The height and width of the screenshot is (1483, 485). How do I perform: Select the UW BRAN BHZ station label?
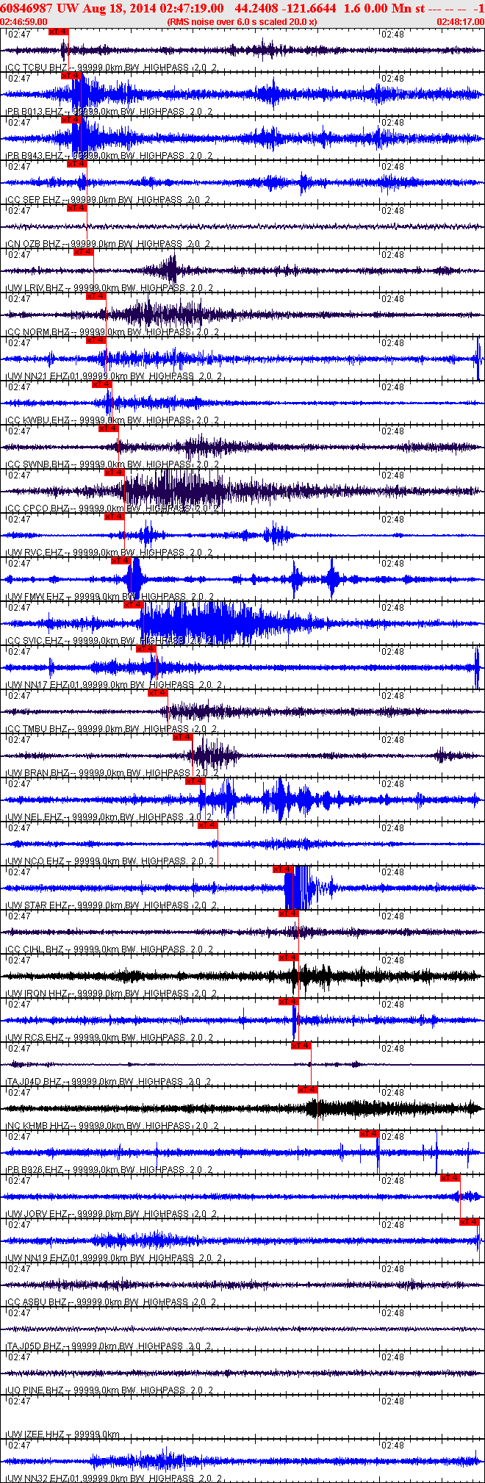pyautogui.click(x=38, y=773)
